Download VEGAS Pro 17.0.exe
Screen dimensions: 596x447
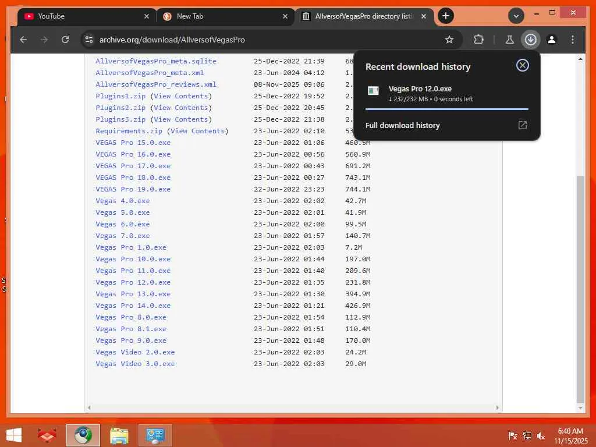point(133,166)
